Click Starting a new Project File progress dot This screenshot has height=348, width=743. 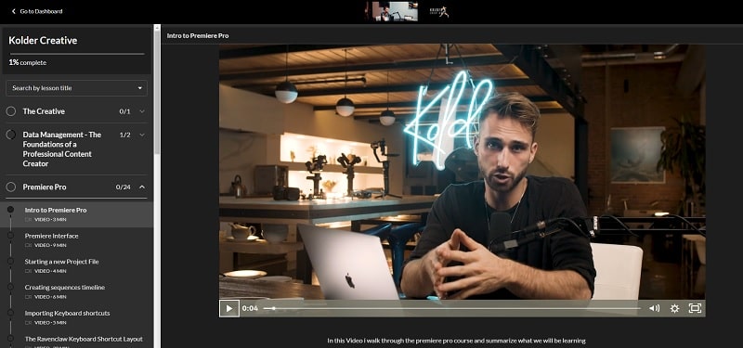(10, 261)
